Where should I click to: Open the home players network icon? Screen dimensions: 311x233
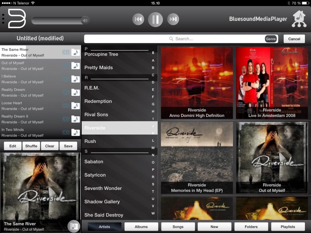click(x=299, y=19)
